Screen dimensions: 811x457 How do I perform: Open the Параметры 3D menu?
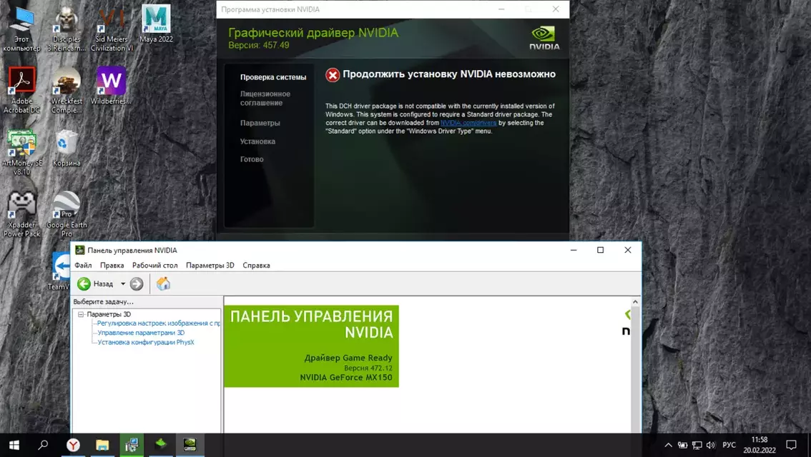pyautogui.click(x=210, y=265)
